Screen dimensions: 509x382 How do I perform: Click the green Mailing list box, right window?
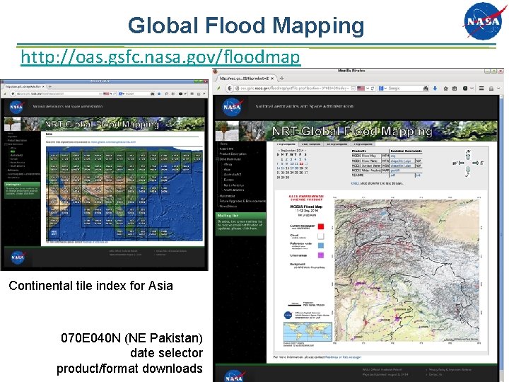tap(240, 224)
